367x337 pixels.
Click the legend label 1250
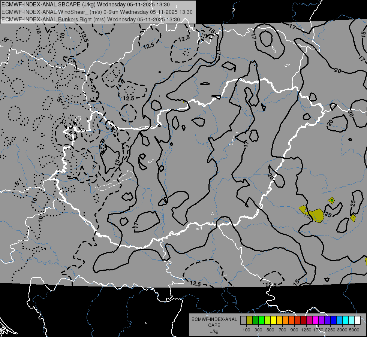306,330
